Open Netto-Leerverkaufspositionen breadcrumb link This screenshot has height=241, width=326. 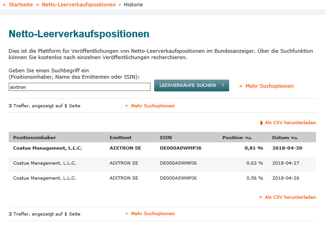[x=79, y=5]
